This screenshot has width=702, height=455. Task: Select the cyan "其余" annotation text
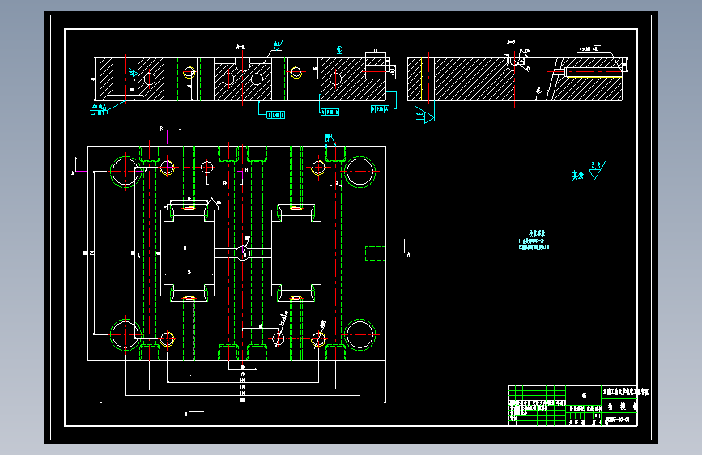point(577,175)
